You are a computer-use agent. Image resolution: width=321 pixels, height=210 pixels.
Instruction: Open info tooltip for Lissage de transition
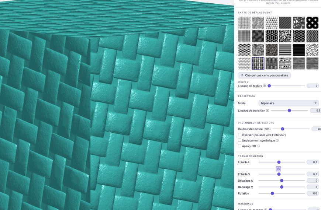(267, 111)
